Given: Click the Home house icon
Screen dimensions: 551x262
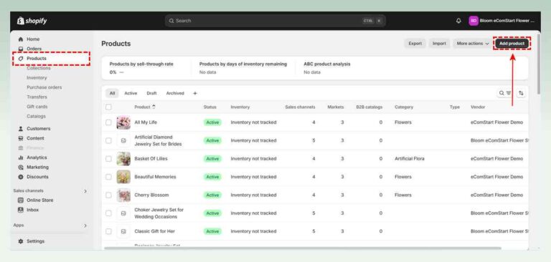Looking at the screenshot, I should [x=21, y=39].
